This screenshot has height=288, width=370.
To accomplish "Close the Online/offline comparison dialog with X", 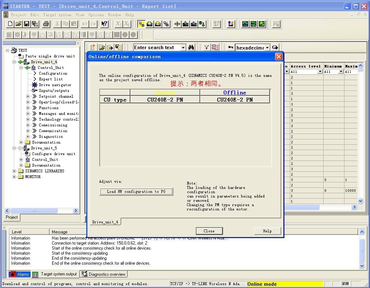I will 279,57.
